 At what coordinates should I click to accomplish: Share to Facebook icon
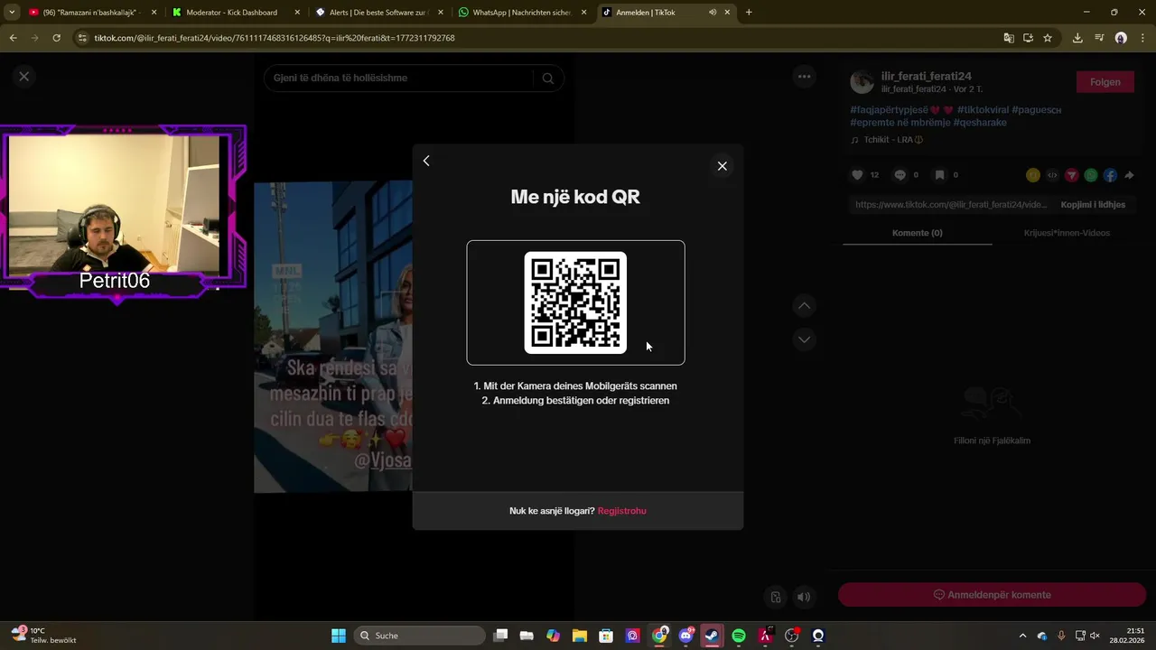(x=1110, y=175)
